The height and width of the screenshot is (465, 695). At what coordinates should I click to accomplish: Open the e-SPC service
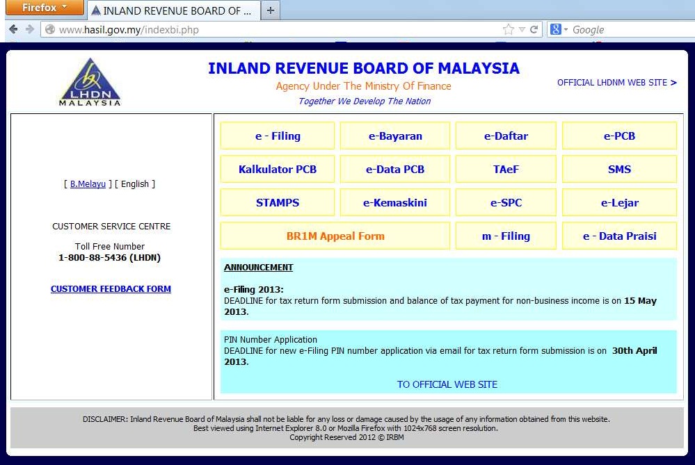point(506,202)
